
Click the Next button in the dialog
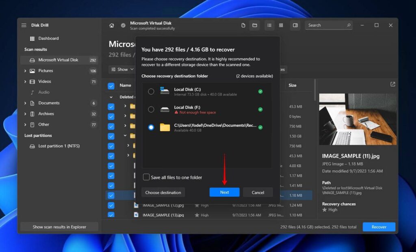[224, 192]
